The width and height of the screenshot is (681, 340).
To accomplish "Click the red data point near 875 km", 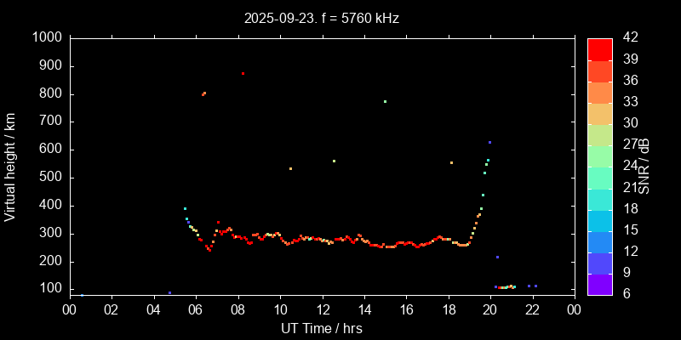I will 243,74.
